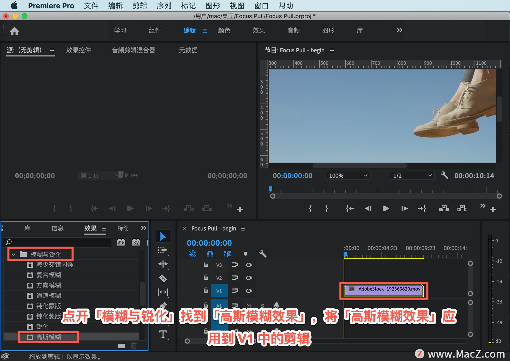This screenshot has width=510, height=361.
Task: Select the Razor tool
Action: (163, 278)
